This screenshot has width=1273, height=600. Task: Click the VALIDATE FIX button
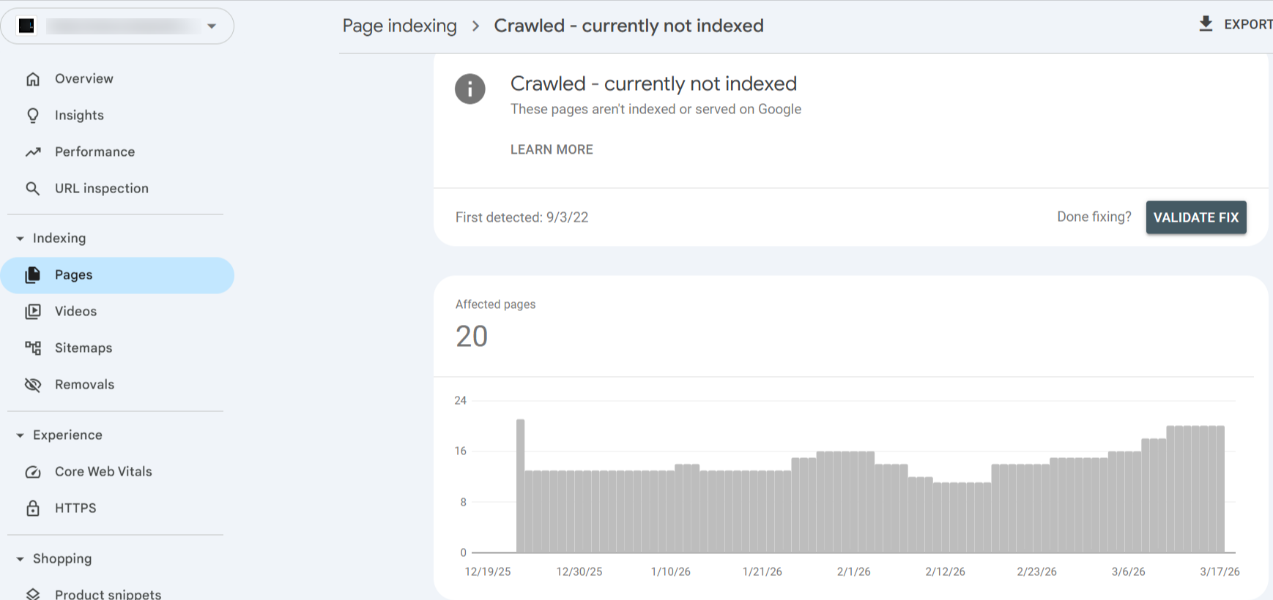point(1196,217)
